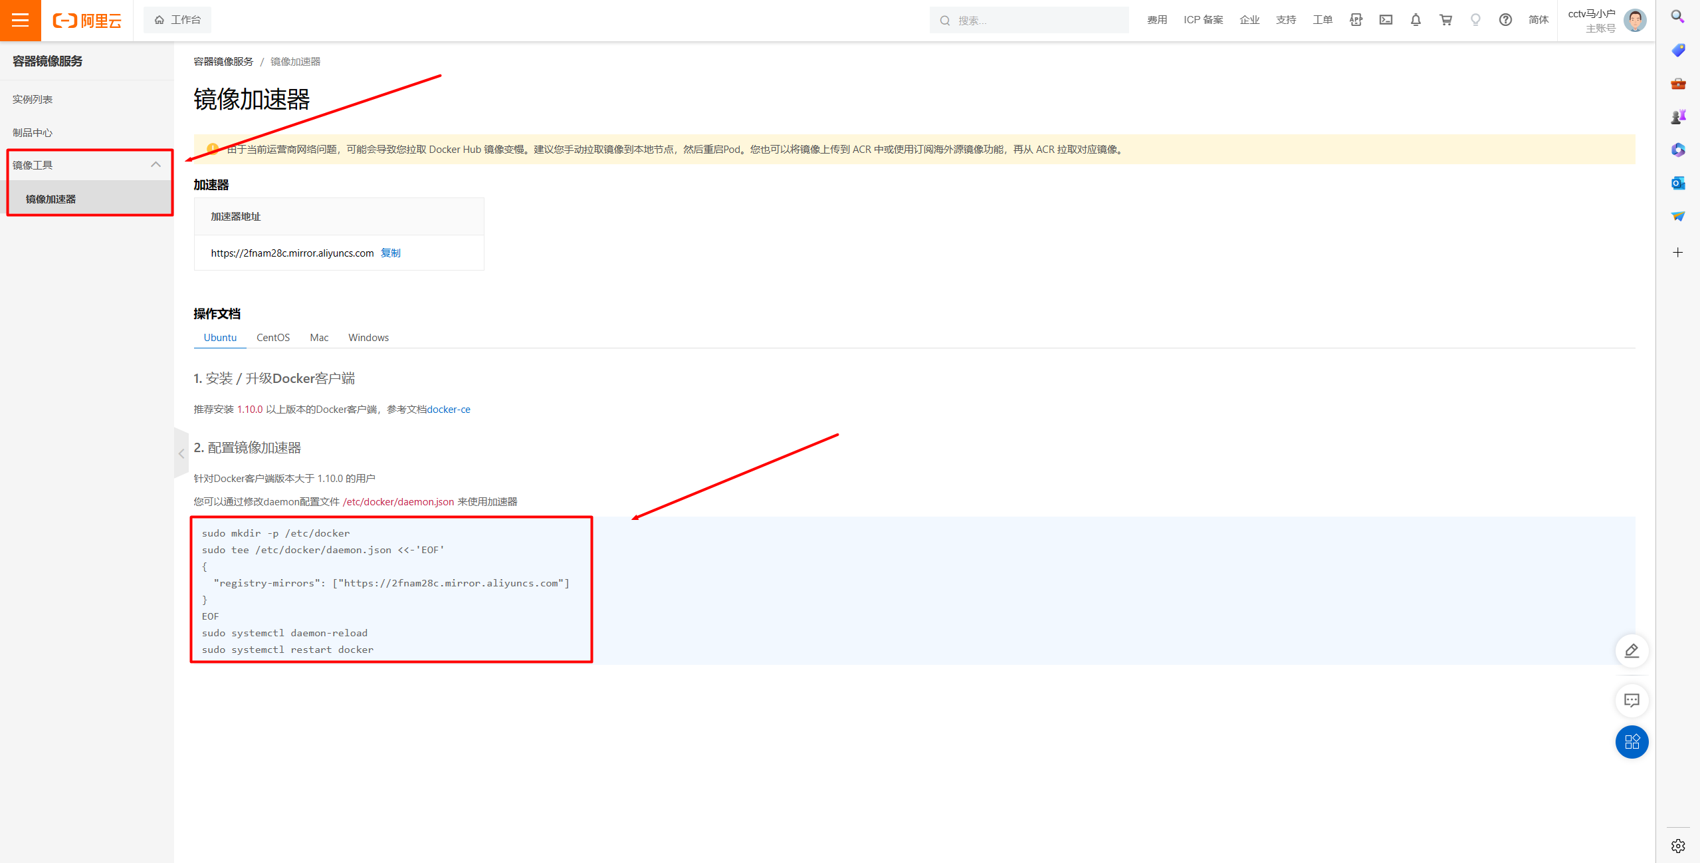This screenshot has width=1700, height=863.
Task: Click the app download icon in header
Action: [x=1356, y=20]
